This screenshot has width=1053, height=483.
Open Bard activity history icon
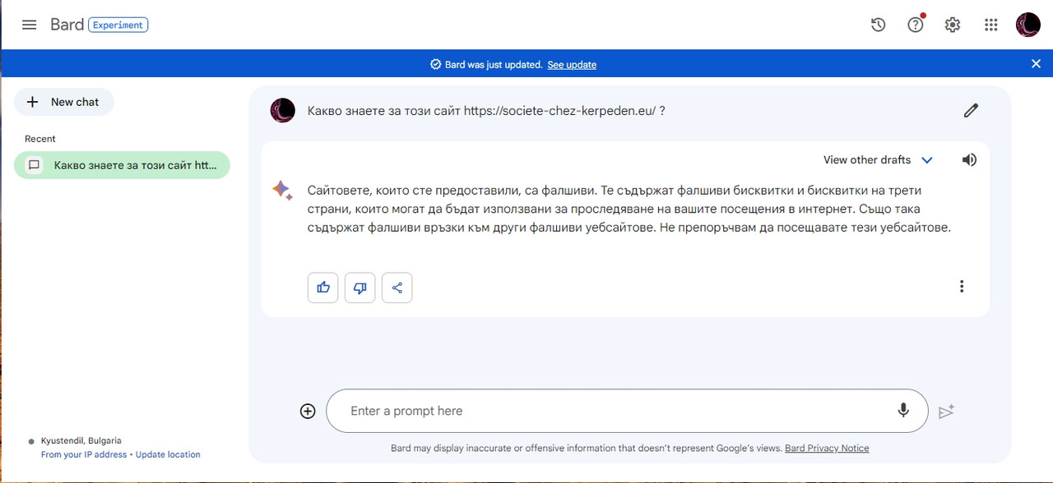pyautogui.click(x=878, y=25)
